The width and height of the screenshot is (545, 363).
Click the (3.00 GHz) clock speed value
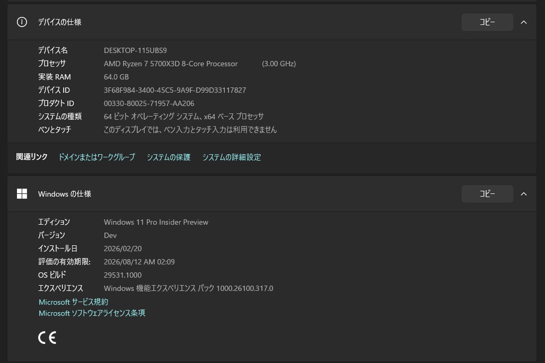pyautogui.click(x=279, y=64)
